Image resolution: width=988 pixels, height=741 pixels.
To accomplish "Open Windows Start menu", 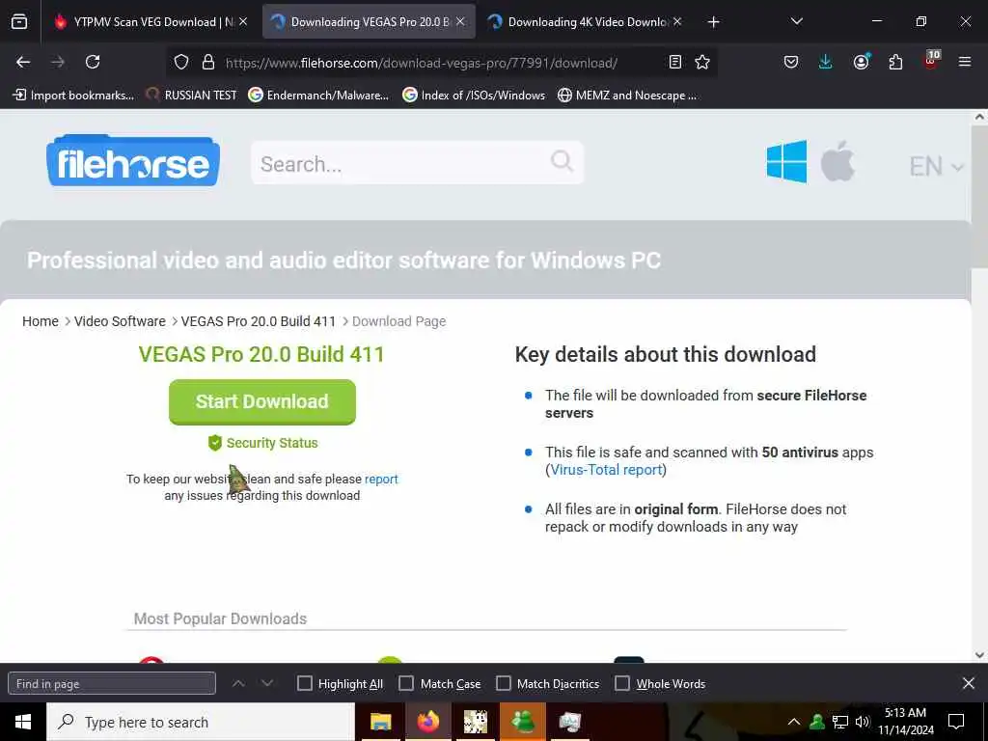I will pos(23,722).
